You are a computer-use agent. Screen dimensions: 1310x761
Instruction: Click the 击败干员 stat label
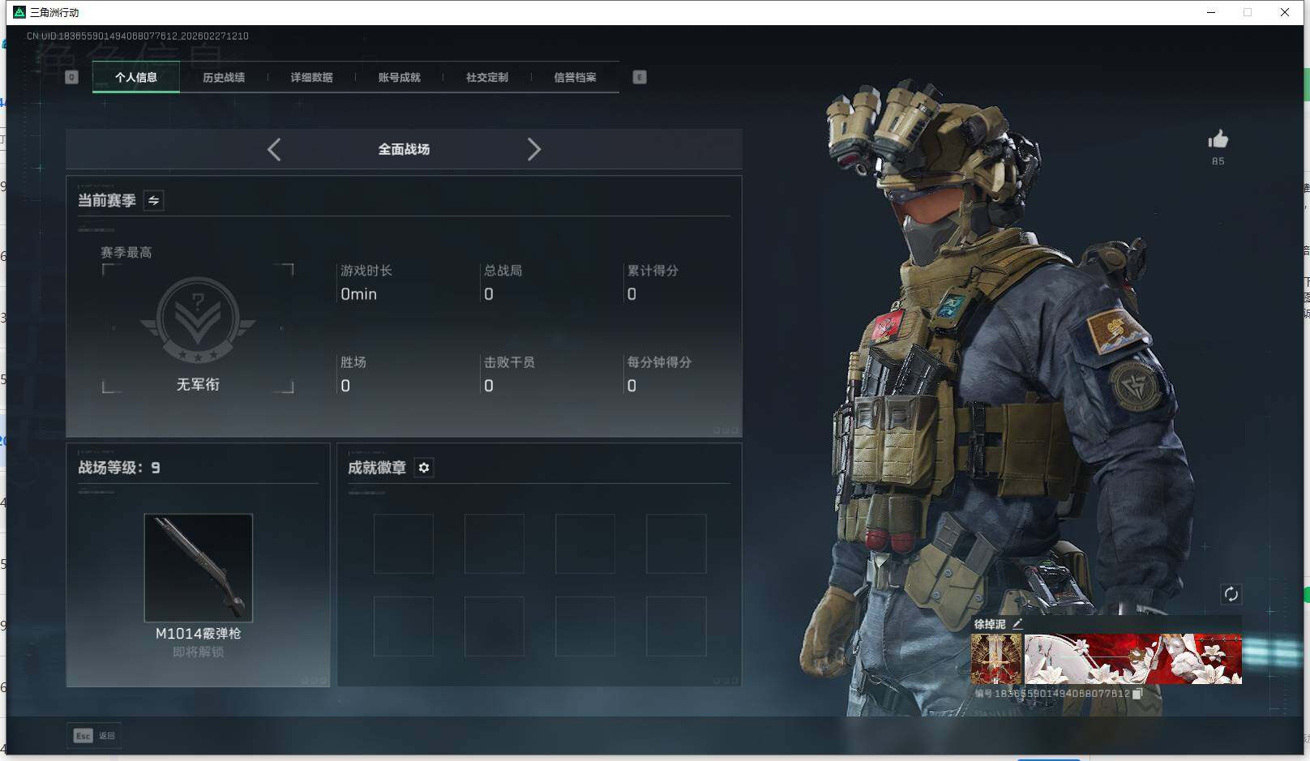click(x=509, y=362)
